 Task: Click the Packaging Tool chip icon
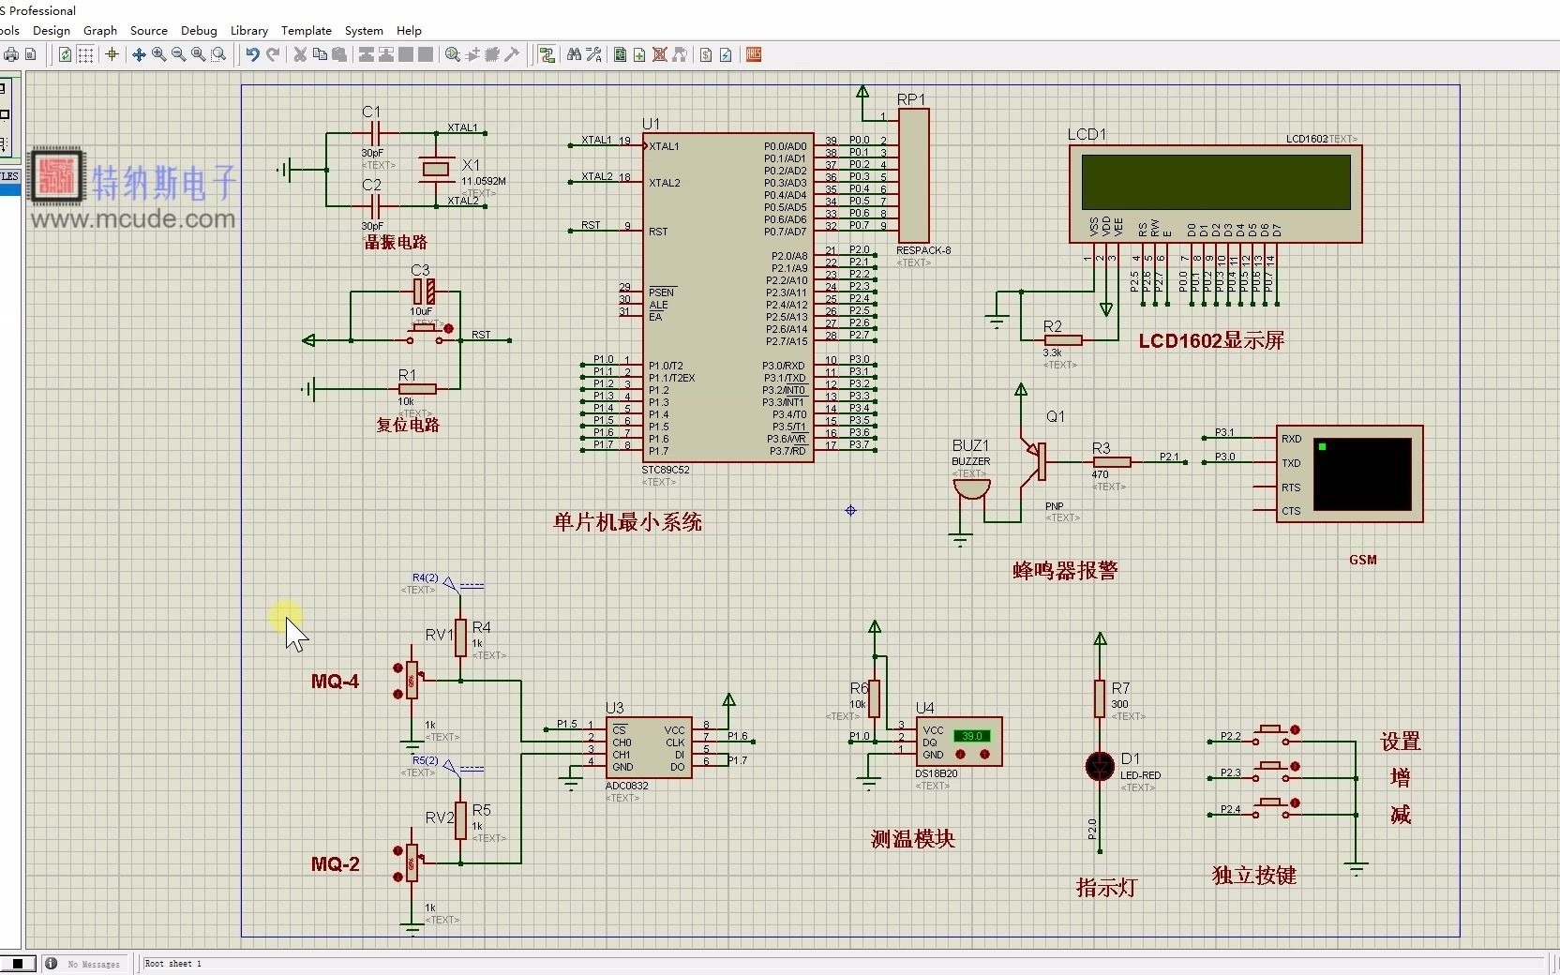491,54
